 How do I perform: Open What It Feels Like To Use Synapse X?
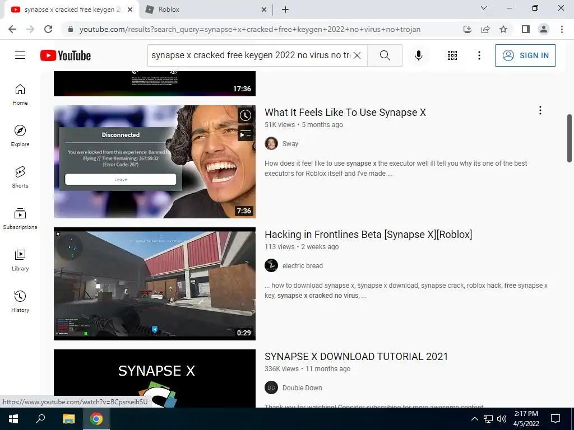345,112
